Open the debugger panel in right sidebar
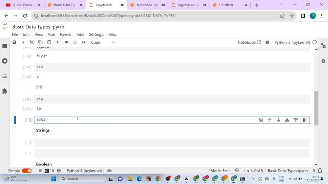328x184 pixels. (x=323, y=61)
